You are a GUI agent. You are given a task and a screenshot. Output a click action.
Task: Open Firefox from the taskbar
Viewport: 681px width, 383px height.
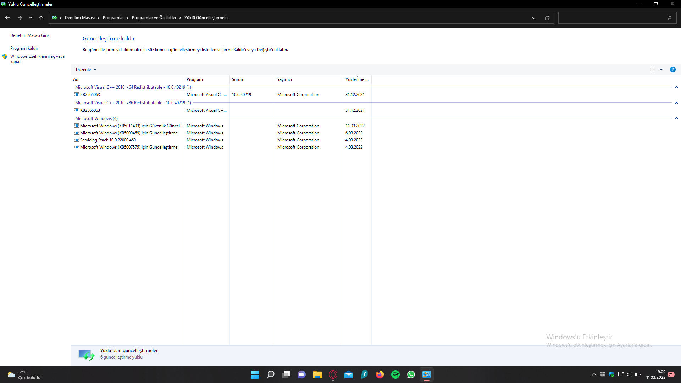click(380, 374)
